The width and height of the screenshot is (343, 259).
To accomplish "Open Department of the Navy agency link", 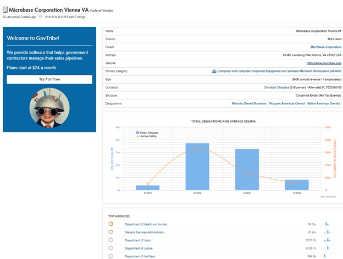I will [x=140, y=256].
